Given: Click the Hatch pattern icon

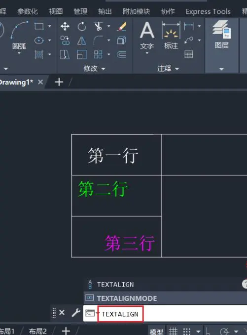Looking at the screenshot, I should tap(39, 54).
